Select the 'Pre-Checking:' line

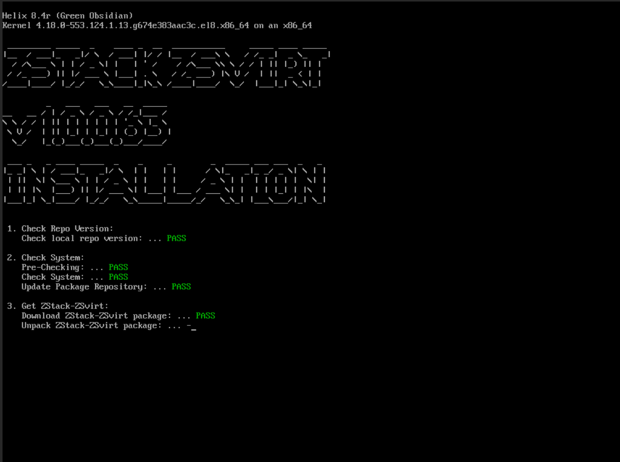[75, 267]
